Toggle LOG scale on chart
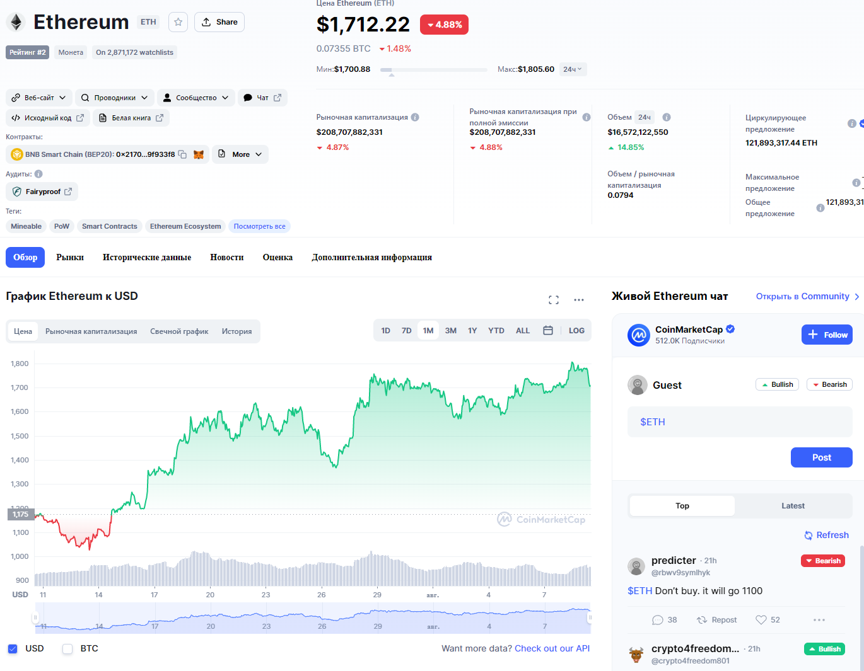 [576, 331]
